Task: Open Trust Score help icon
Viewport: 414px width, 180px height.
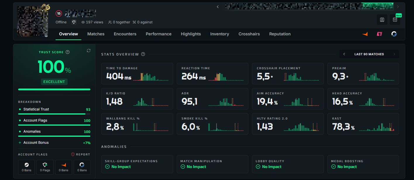Action: click(68, 52)
